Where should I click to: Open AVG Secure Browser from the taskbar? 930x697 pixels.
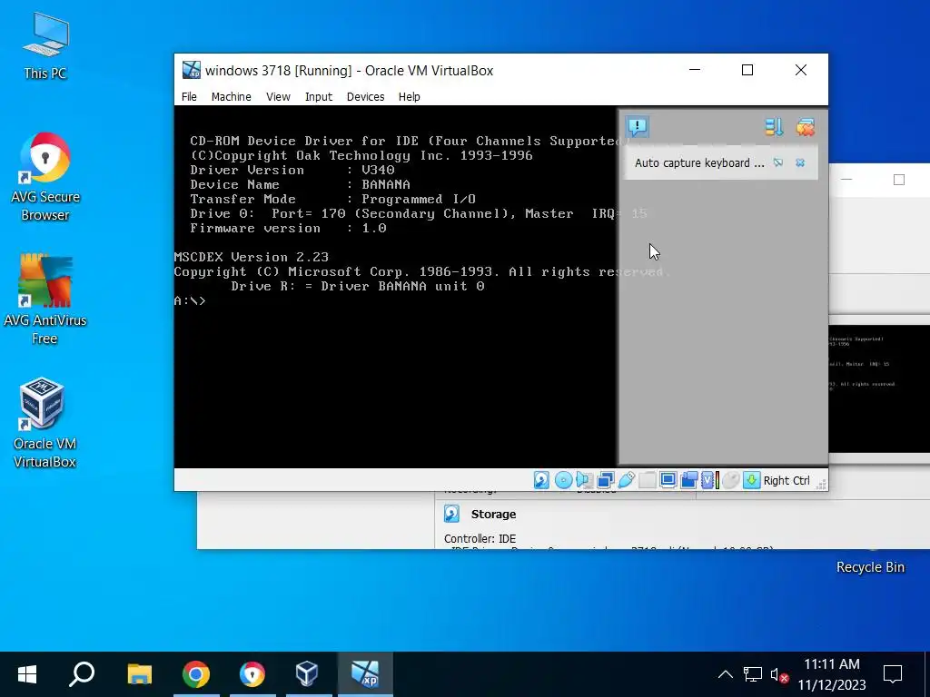[252, 674]
